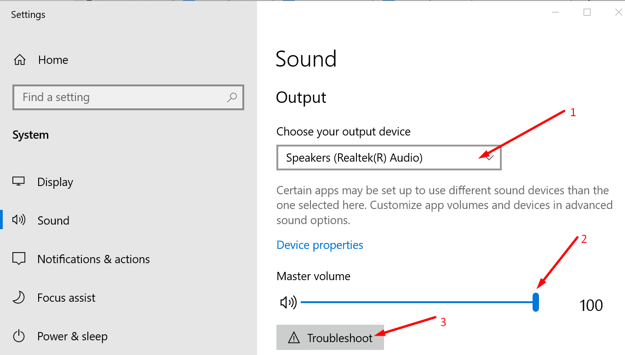
Task: Click the Power & sleep power icon
Action: point(19,336)
